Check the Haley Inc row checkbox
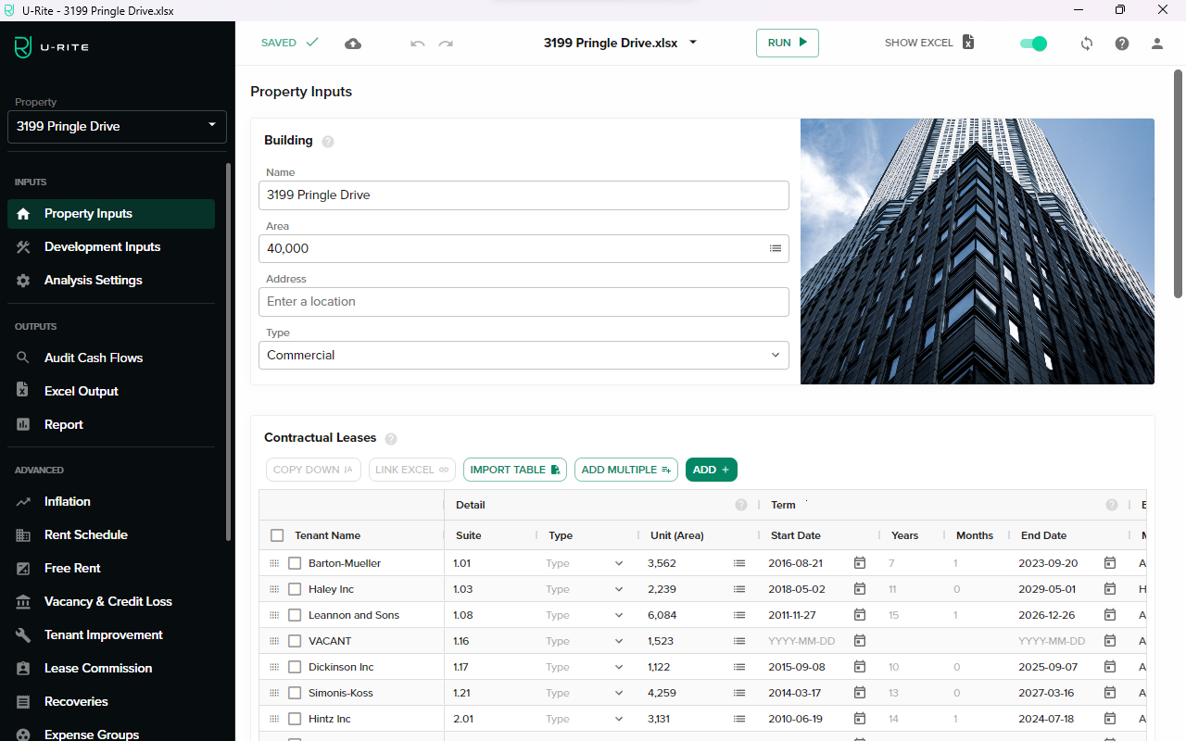Viewport: 1186px width, 741px height. tap(295, 589)
